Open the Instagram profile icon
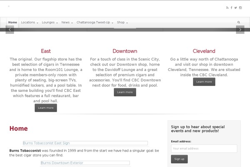Screen dimensions: 250x167 pyautogui.click(x=240, y=8)
